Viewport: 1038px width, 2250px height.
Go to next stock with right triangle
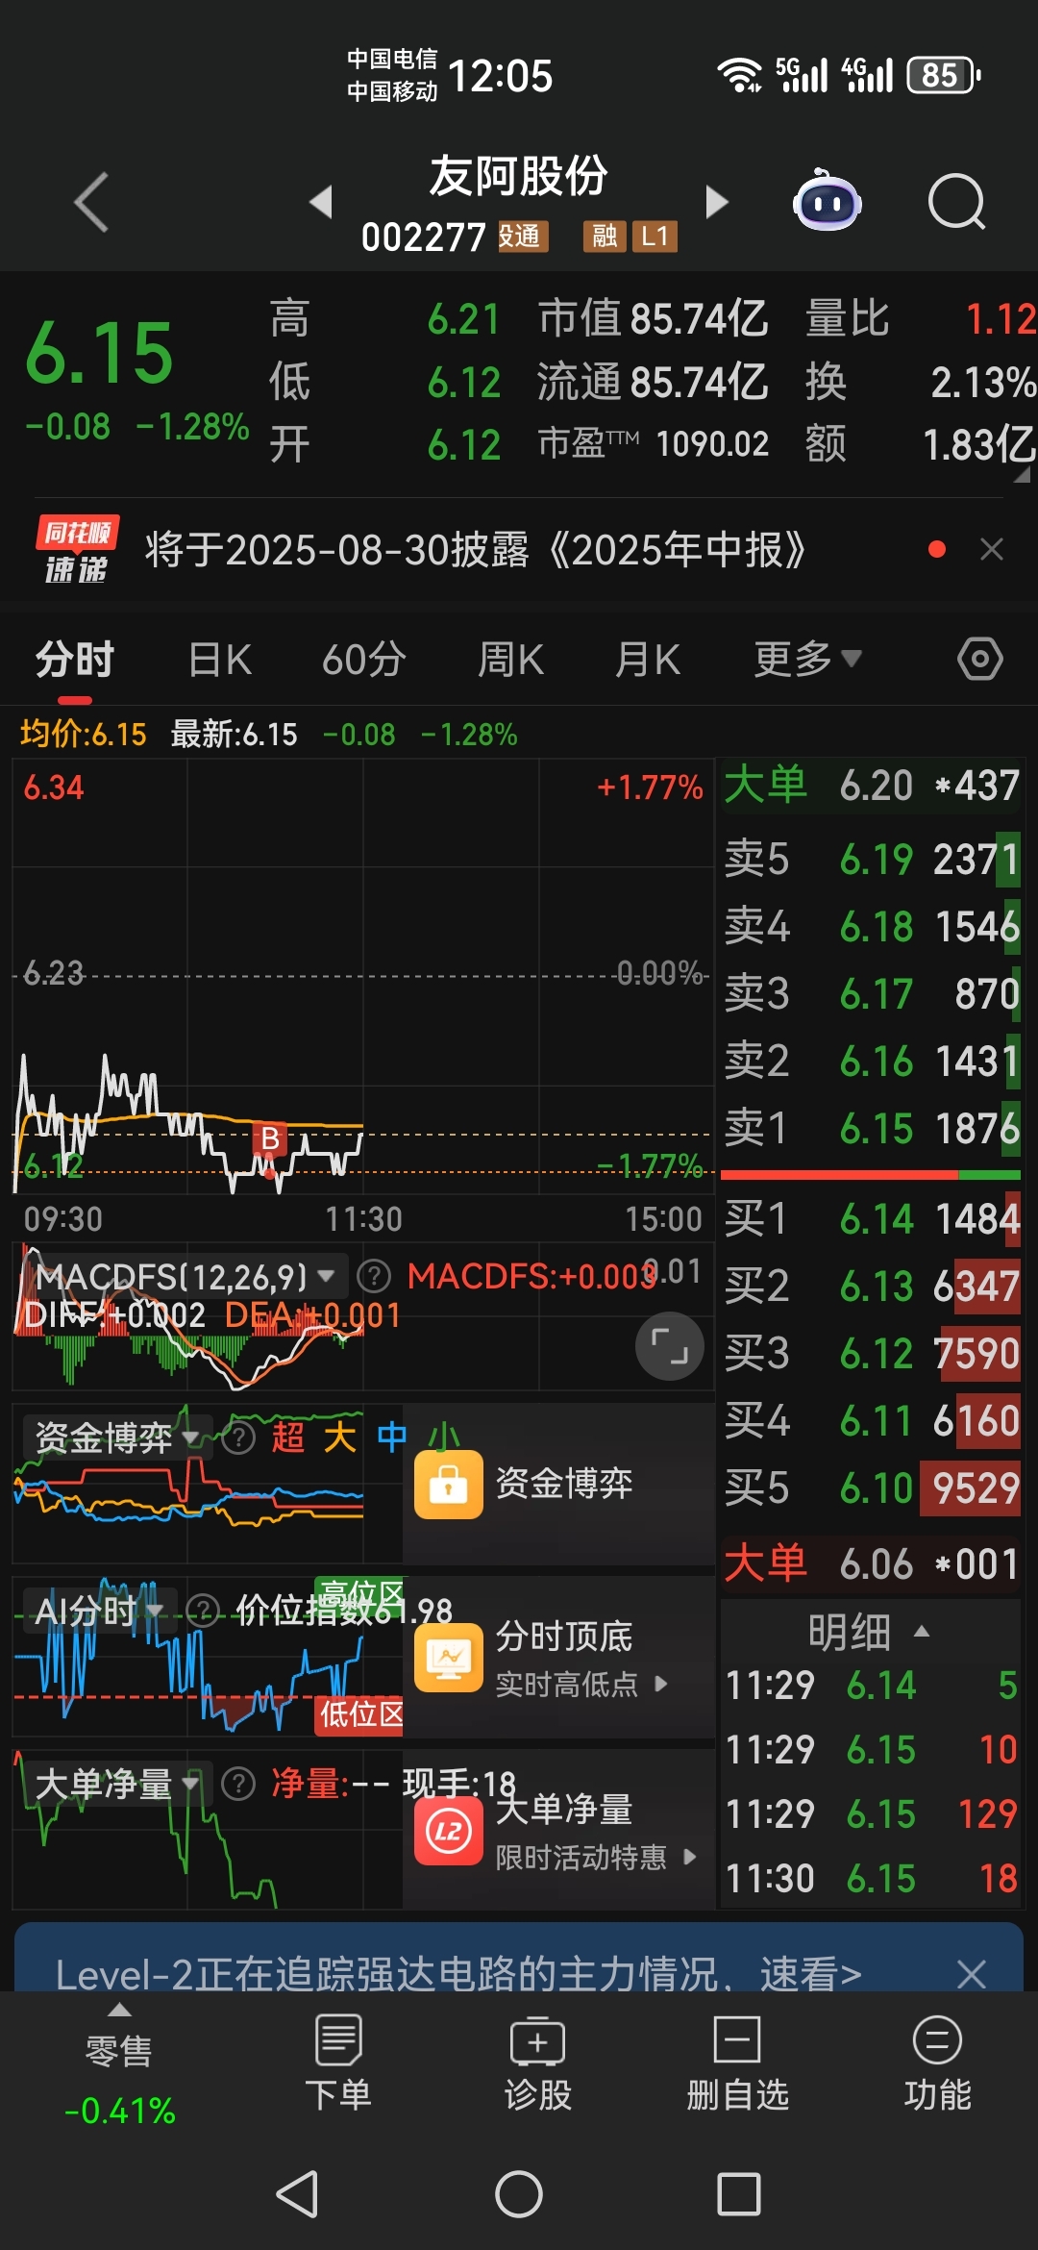point(716,202)
